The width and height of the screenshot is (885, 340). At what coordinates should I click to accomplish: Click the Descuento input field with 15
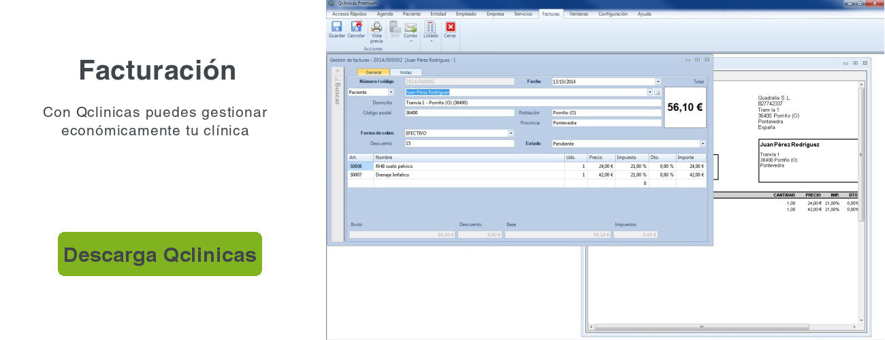(459, 143)
